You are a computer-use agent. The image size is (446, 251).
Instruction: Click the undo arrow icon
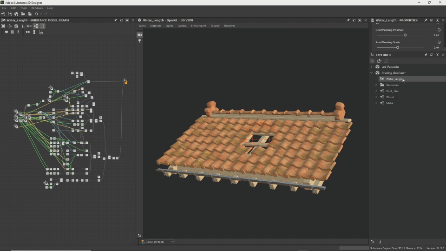(36, 14)
